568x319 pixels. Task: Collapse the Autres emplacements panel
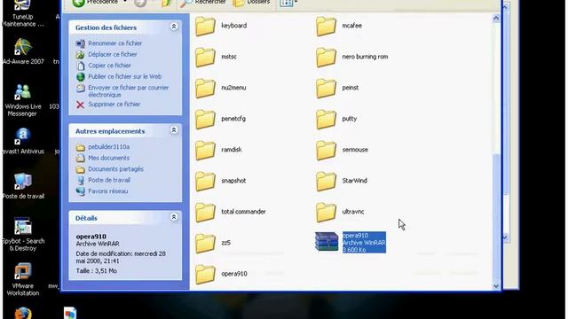click(x=174, y=130)
